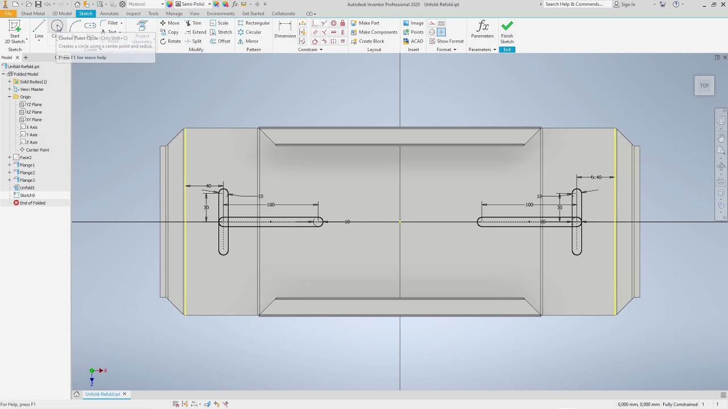
Task: Open the Pan hand navigation tool
Action: pyautogui.click(x=721, y=137)
